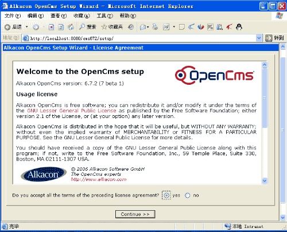Click page scrollbar up arrow

(283, 46)
